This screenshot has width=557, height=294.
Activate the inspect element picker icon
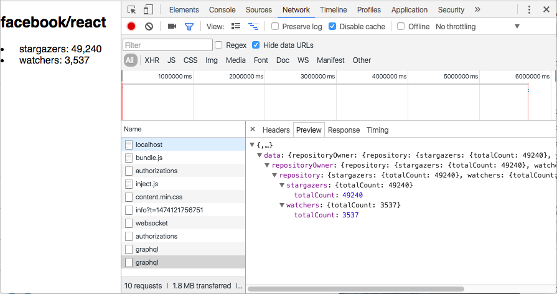[x=131, y=9]
